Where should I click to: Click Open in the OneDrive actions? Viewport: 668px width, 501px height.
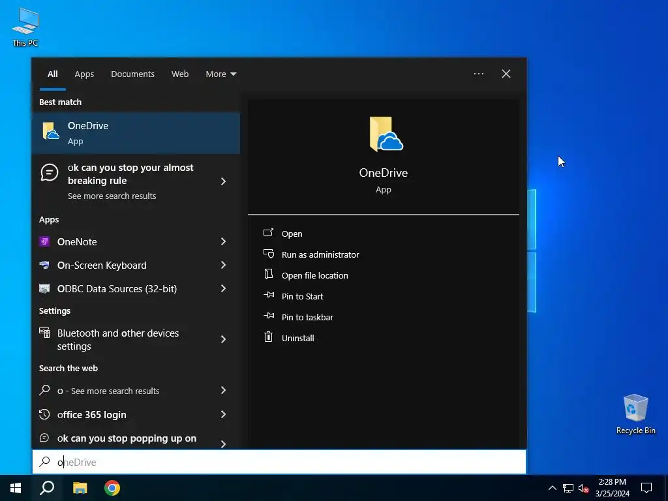(292, 234)
